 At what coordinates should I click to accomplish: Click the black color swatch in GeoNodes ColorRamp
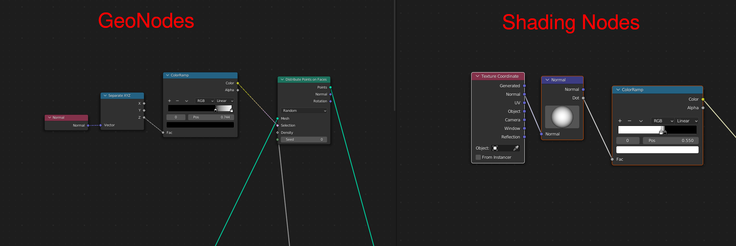coord(200,125)
